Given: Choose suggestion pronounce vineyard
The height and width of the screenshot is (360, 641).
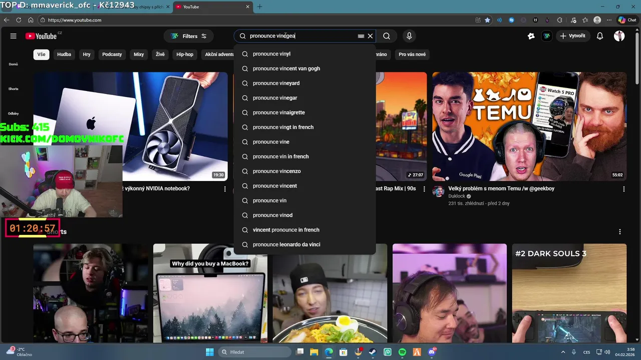Looking at the screenshot, I should pos(304,83).
